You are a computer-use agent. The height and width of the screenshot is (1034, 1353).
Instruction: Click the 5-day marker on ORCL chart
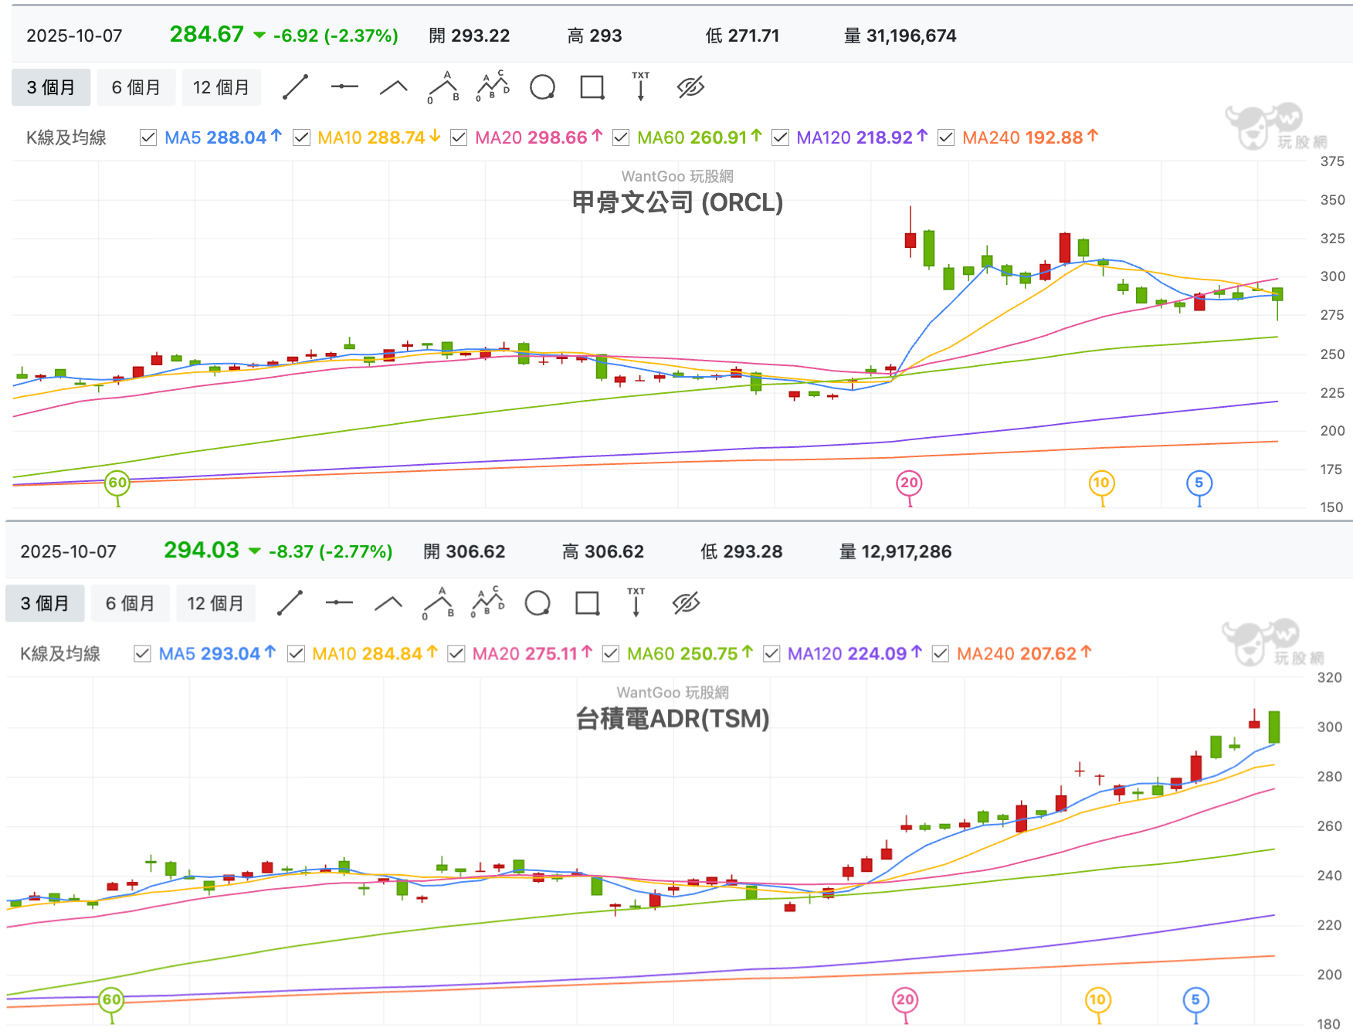(1199, 483)
